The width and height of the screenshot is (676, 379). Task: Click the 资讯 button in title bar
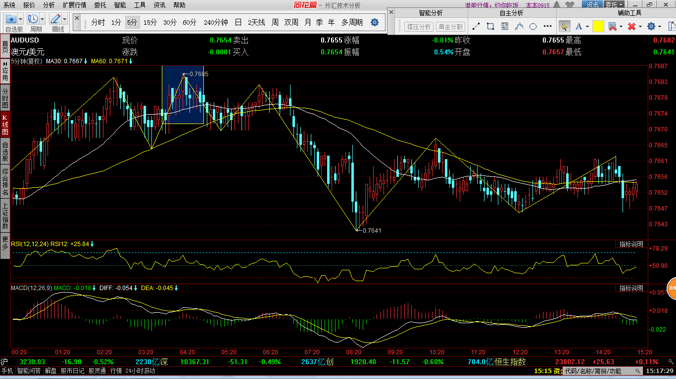592,5
